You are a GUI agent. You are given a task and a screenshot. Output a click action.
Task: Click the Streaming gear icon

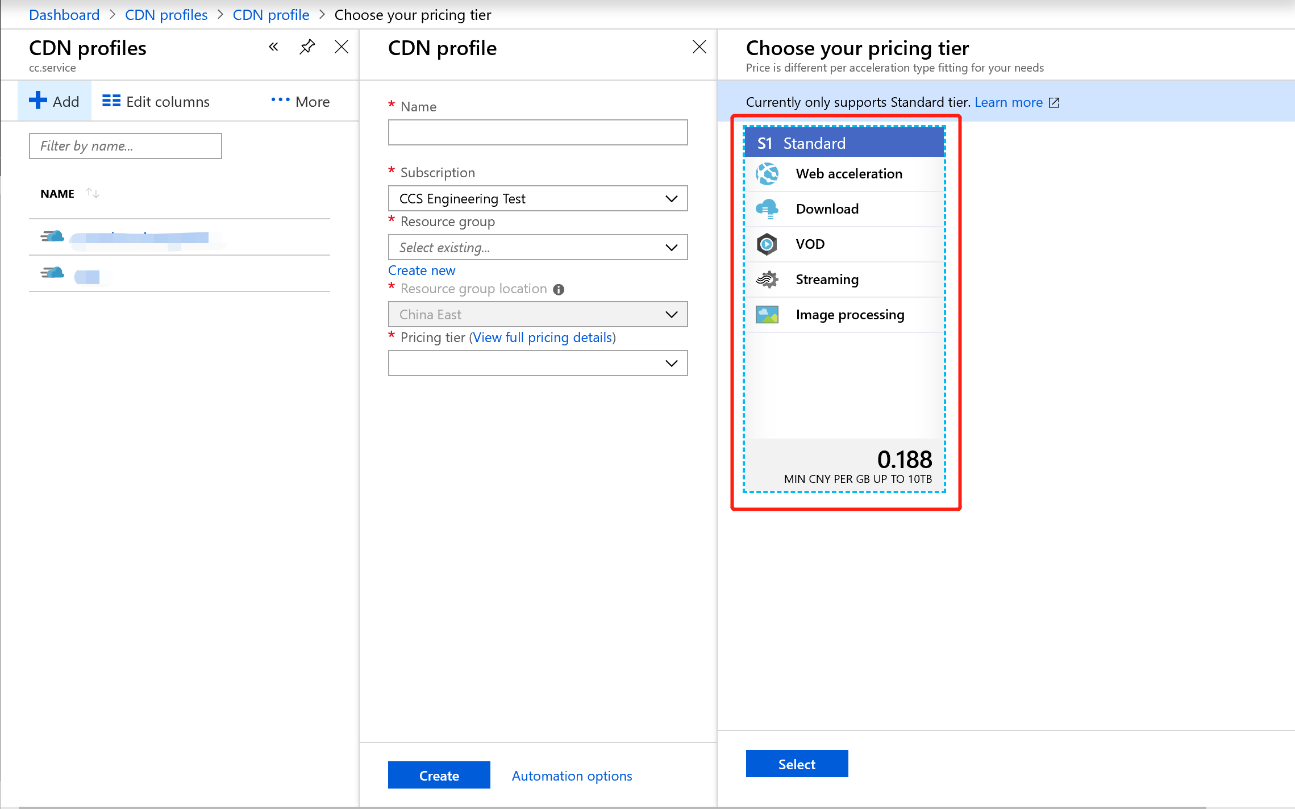pyautogui.click(x=767, y=280)
